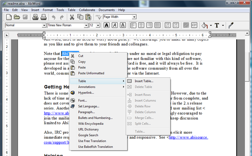The width and height of the screenshot is (252, 156).
Task: Select Font... in context menu
Action: tap(98, 101)
